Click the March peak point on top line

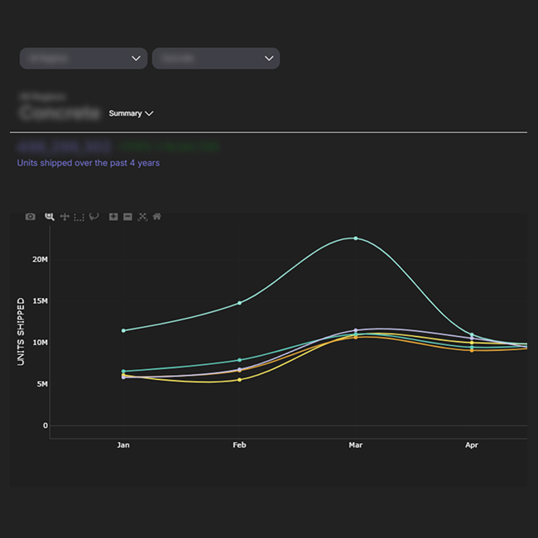(x=355, y=238)
